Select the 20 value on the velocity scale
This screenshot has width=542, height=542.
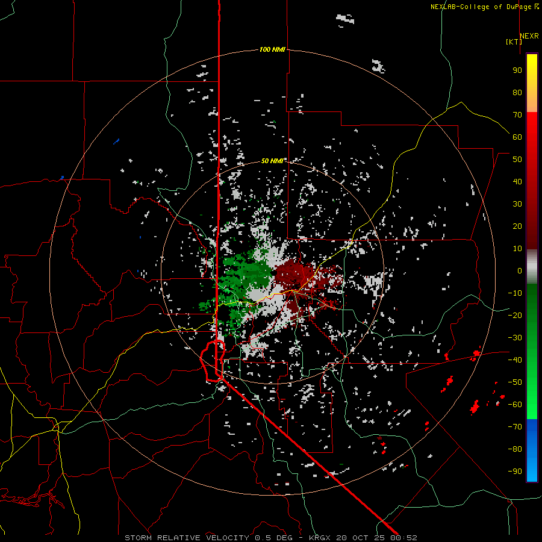517,226
